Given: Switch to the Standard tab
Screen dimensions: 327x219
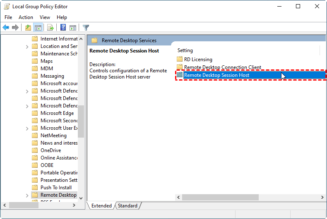Looking at the screenshot, I should [127, 206].
